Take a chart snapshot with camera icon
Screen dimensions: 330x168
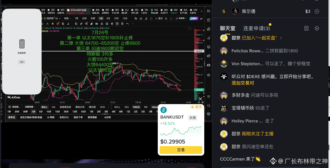click(141, 19)
